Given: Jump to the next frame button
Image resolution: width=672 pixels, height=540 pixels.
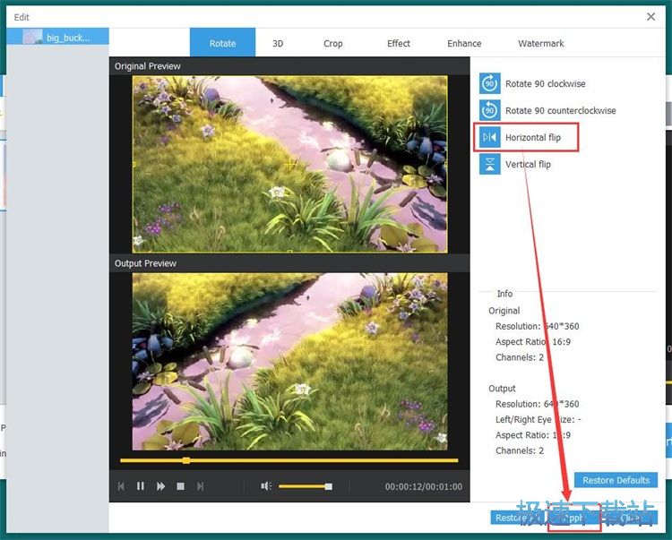Looking at the screenshot, I should 200,486.
